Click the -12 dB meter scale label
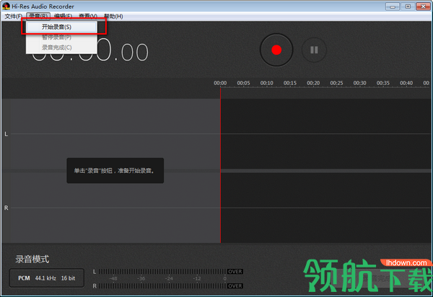Screen dimensions: 433x297 (197, 278)
